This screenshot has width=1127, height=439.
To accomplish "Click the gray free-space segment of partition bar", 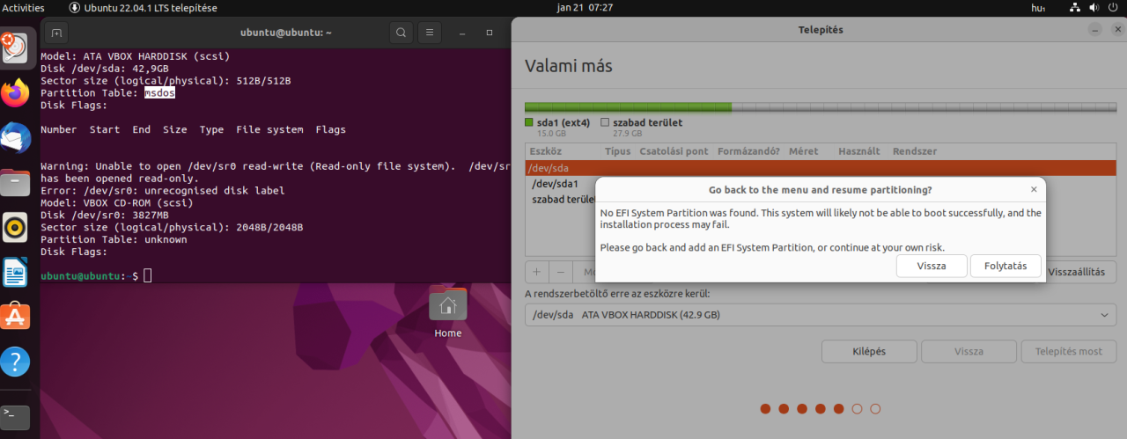I will 924,106.
